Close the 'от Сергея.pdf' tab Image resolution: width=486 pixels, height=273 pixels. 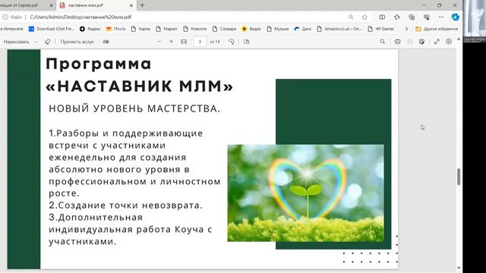[52, 5]
